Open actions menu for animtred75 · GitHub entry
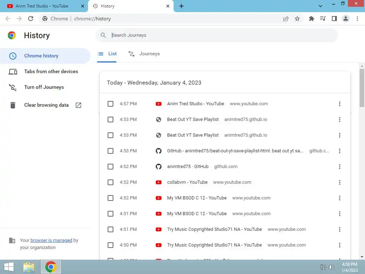The image size is (365, 274). (x=340, y=167)
